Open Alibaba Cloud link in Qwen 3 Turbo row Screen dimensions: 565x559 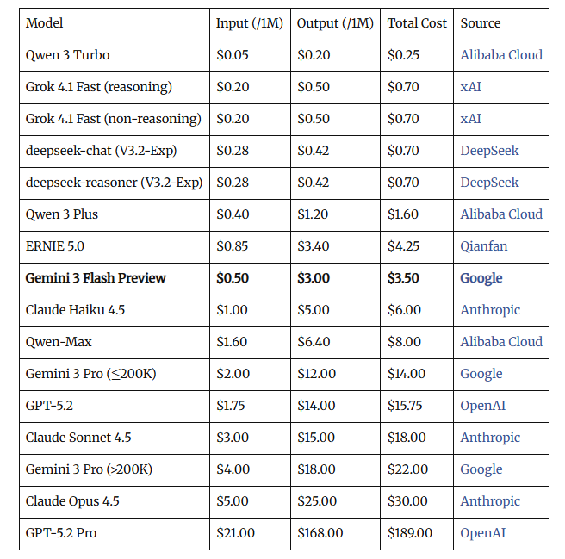[x=501, y=55]
